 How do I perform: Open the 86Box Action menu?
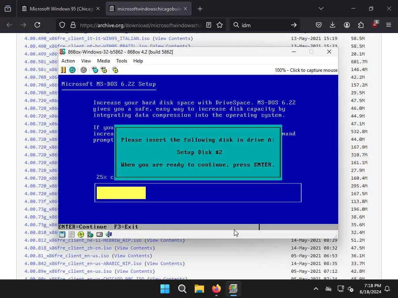[68, 61]
